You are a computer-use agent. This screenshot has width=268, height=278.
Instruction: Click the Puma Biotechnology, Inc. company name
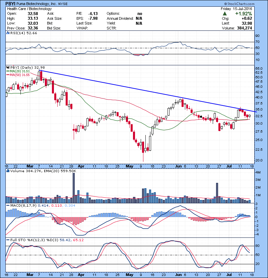click(37, 4)
